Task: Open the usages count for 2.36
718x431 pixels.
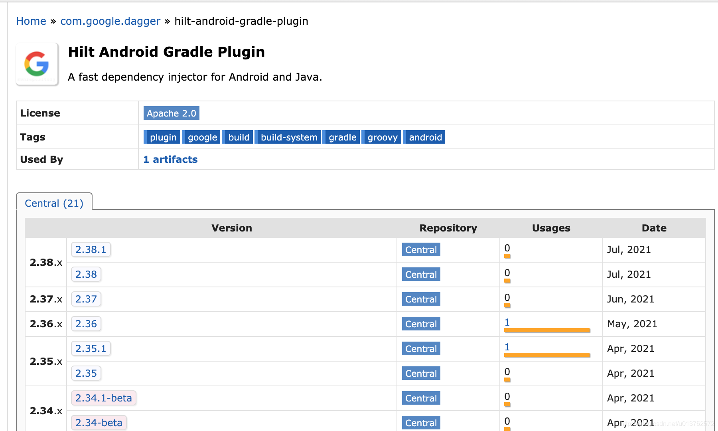Action: (507, 322)
